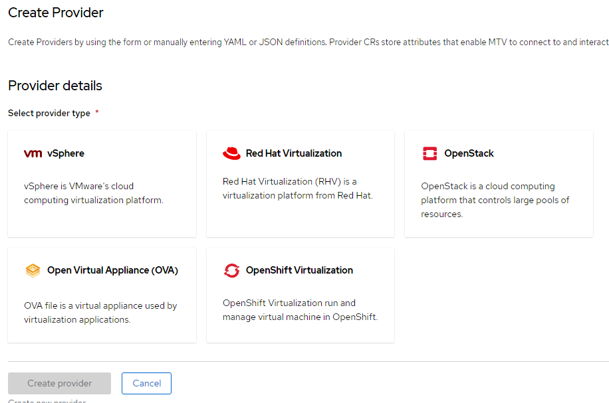Click the Red Hat fedora logo icon

point(231,153)
